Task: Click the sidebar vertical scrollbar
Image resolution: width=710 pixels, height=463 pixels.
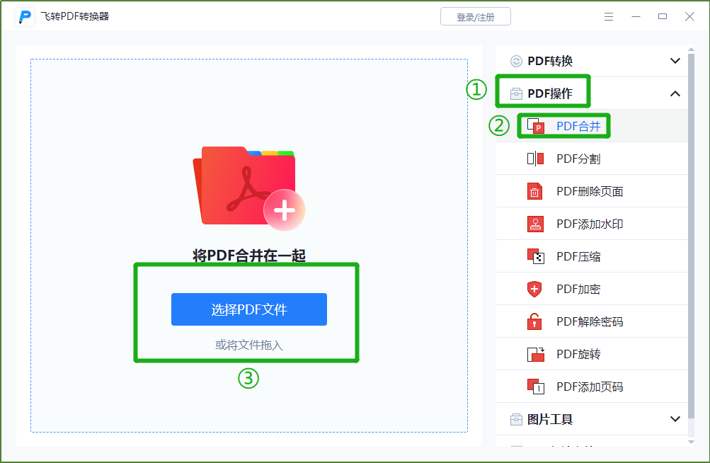Action: (x=691, y=236)
